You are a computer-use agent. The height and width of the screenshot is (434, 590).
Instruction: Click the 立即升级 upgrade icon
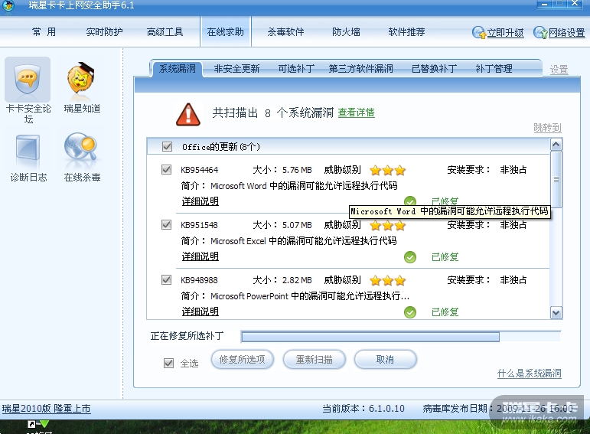[479, 33]
